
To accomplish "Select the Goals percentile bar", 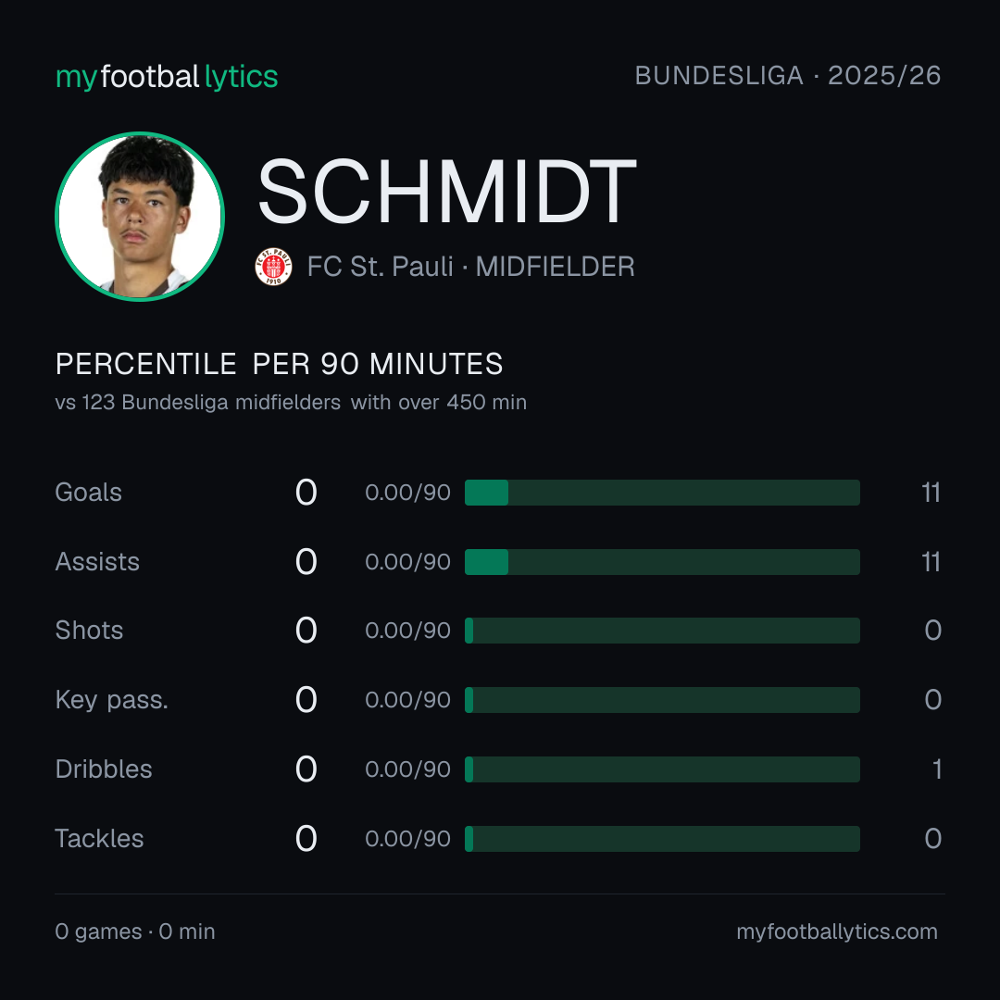I will coord(662,493).
